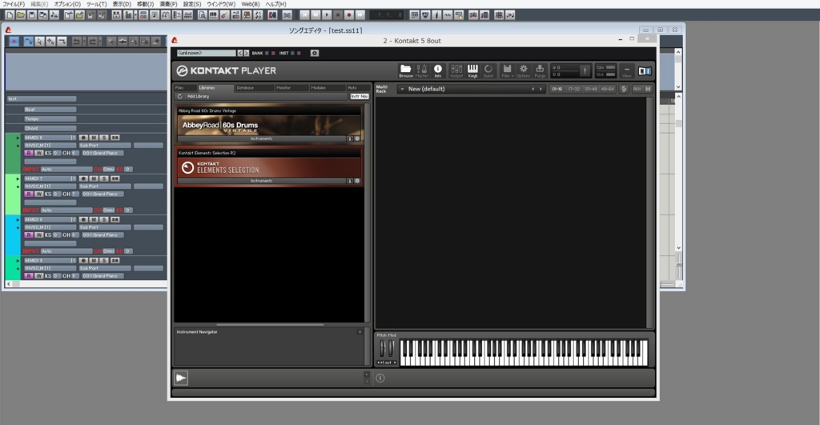Click the Info icon in Kontakt header
820x425 pixels.
[438, 70]
